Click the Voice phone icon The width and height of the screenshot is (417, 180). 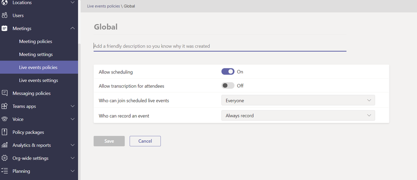click(x=5, y=119)
